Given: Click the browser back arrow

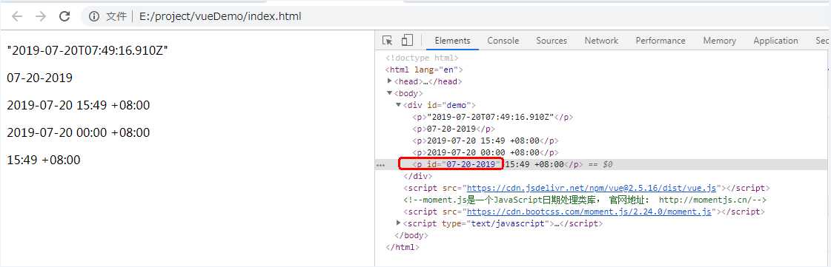Looking at the screenshot, I should [x=17, y=16].
